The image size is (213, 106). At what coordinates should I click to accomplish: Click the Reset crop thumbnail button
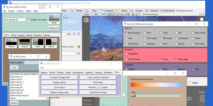tap(54, 19)
